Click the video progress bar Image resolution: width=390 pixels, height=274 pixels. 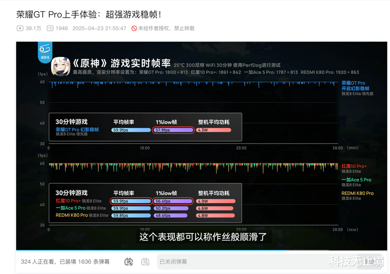(x=201, y=250)
